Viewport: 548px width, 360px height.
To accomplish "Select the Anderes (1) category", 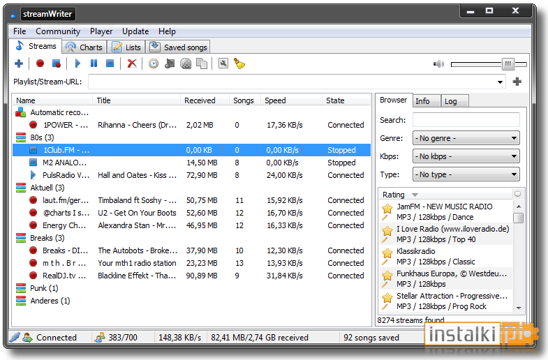I will pyautogui.click(x=191, y=301).
